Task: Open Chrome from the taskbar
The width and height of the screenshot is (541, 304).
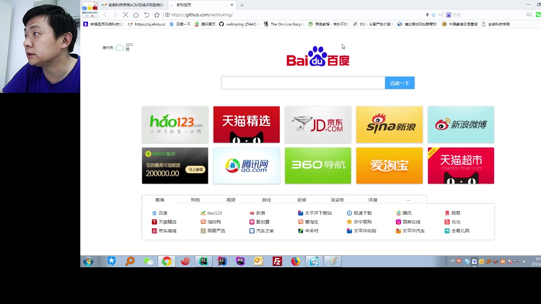Action: 167,261
